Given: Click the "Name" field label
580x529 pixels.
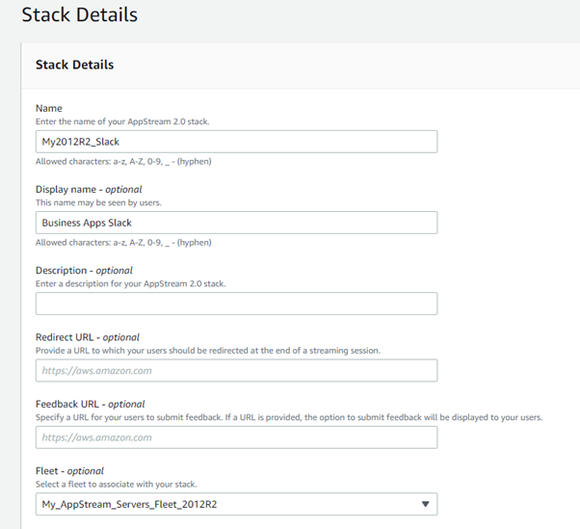Looking at the screenshot, I should [49, 108].
